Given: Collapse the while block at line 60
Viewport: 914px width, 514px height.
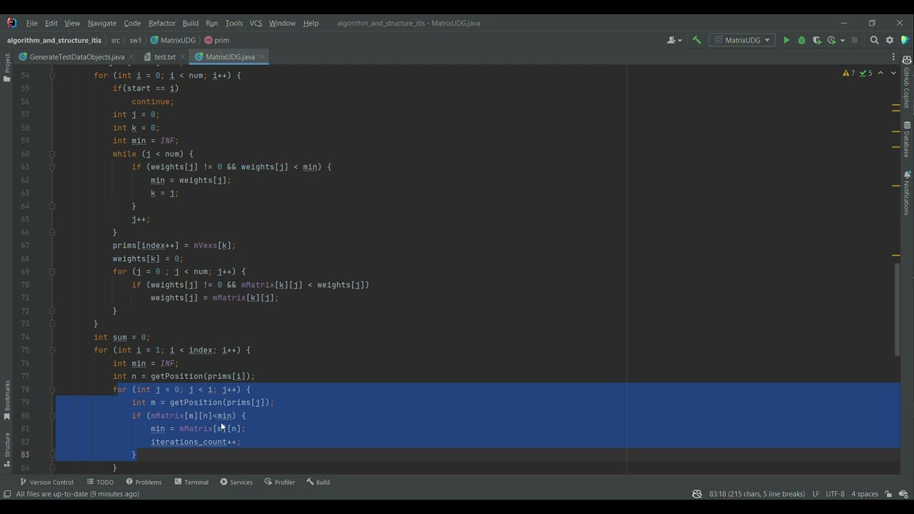Looking at the screenshot, I should click(x=52, y=154).
